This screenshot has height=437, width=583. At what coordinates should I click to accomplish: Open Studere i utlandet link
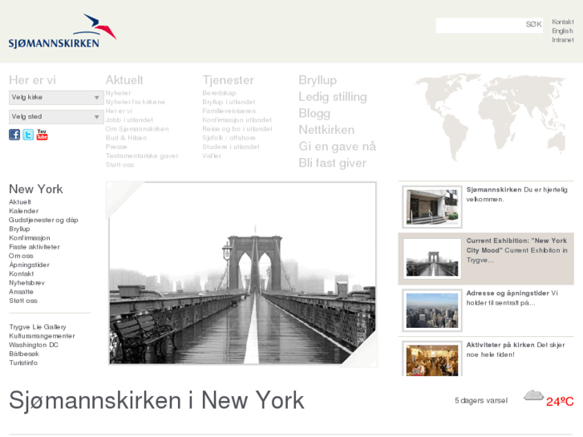click(231, 147)
